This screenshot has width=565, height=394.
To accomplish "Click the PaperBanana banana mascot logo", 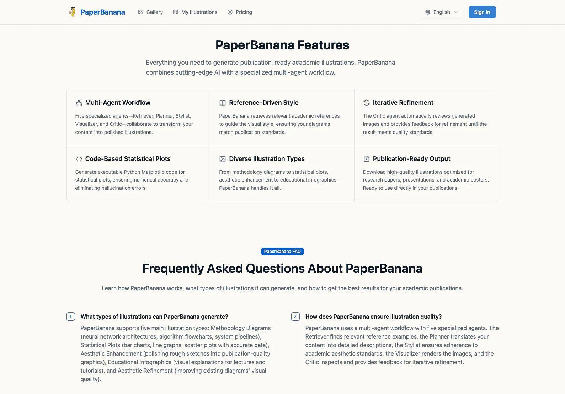I will [73, 12].
